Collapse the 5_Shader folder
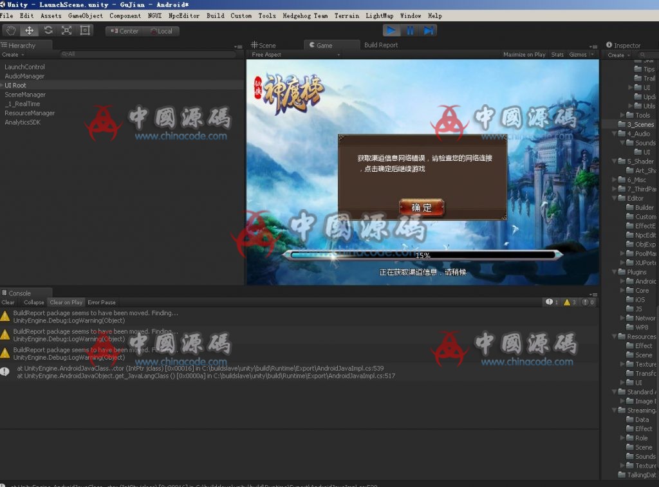The width and height of the screenshot is (659, 487). click(x=614, y=161)
